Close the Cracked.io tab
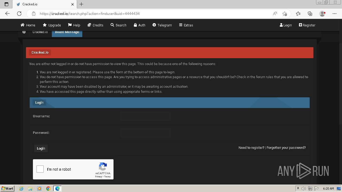The image size is (342, 192). pyautogui.click(x=72, y=4)
